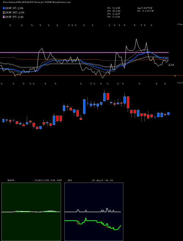Click the white DOW MT legend swatch
183x241 pixels.
coord(4,12)
